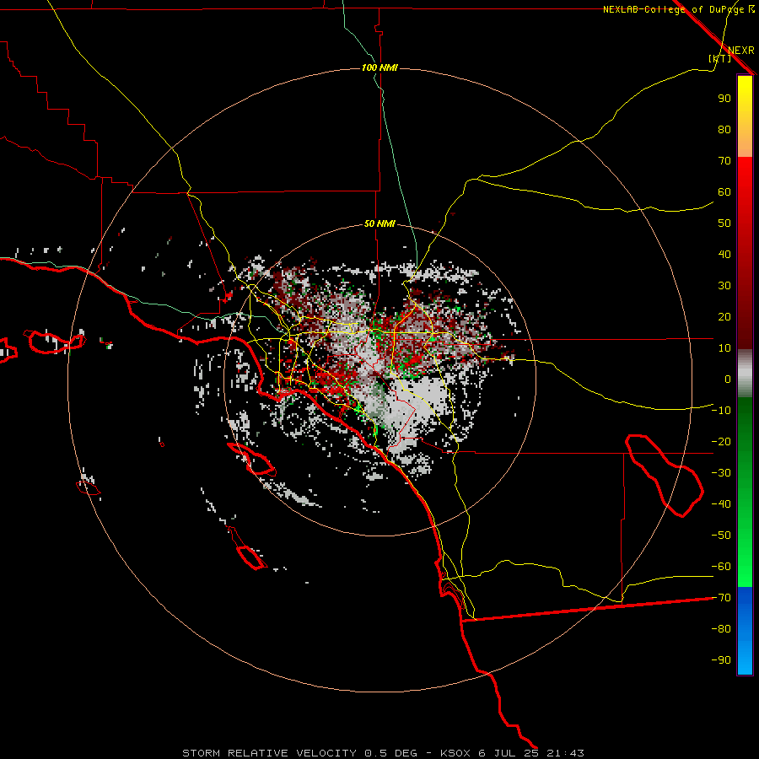Image resolution: width=759 pixels, height=759 pixels.
Task: Click the NEXLAB-College of DuPage watermark text
Action: tap(679, 9)
